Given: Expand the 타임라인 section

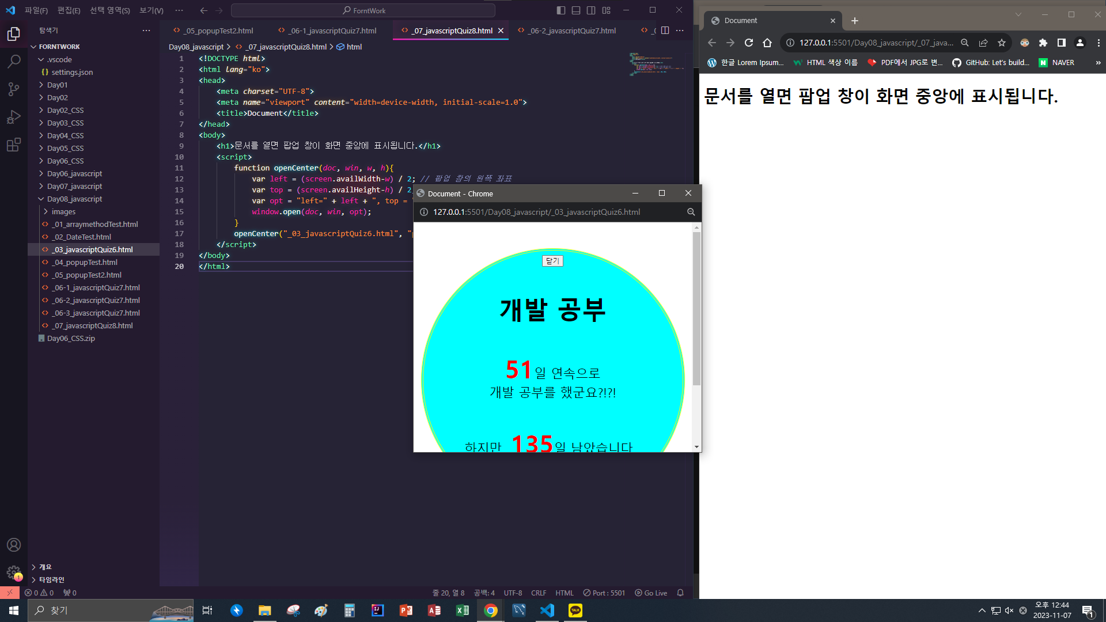Looking at the screenshot, I should (51, 579).
